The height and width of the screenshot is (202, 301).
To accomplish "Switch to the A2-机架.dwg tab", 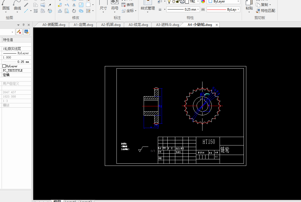I will [x=110, y=25].
